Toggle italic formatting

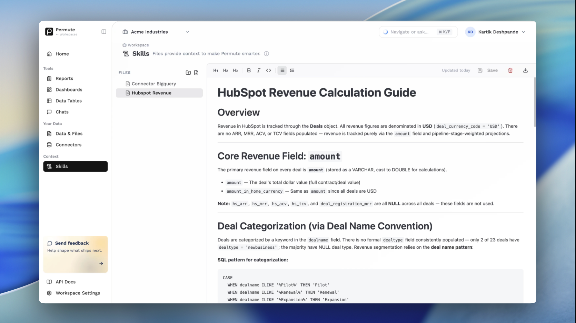point(259,71)
